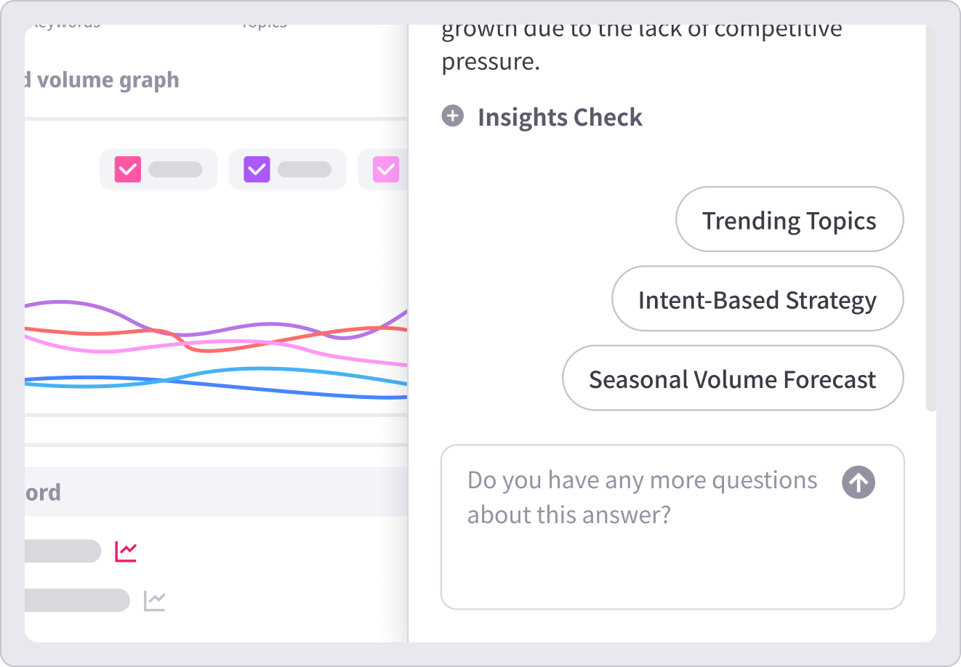This screenshot has height=667, width=961.
Task: Disable the light pink legend checkbox
Action: [386, 169]
